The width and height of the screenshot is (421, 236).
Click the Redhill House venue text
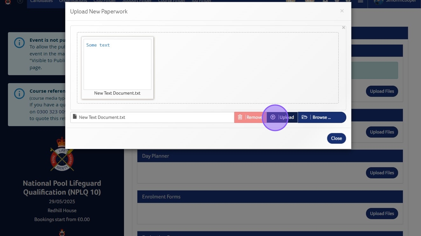click(62, 210)
